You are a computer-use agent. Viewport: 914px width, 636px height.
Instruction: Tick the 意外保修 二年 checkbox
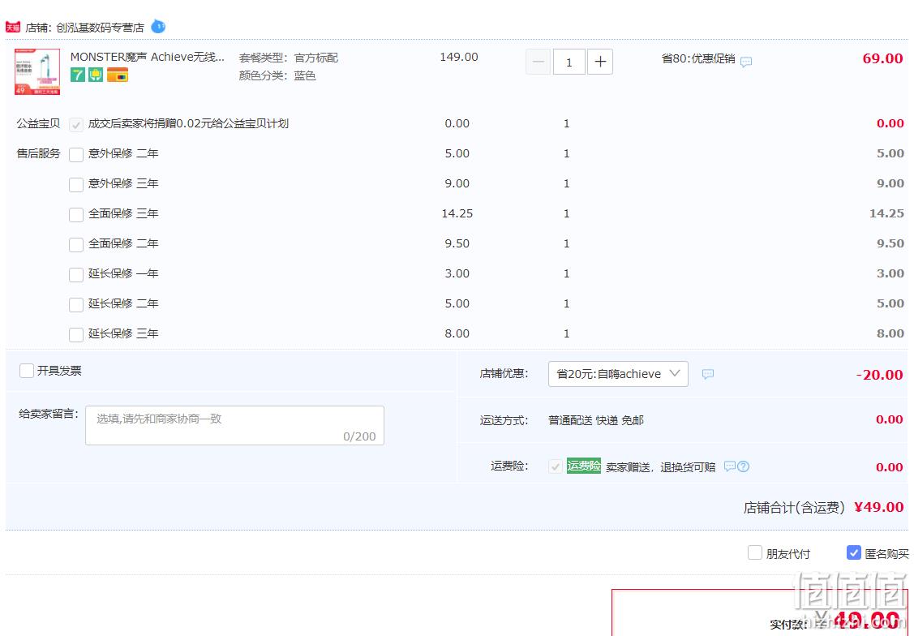coord(76,154)
